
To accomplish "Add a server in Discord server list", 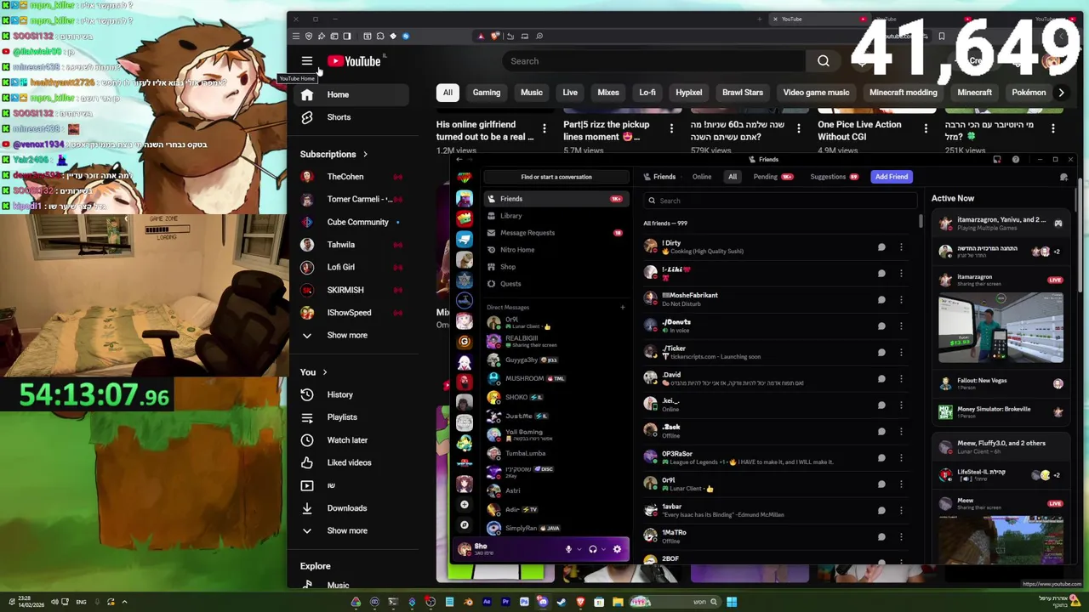I will click(464, 504).
